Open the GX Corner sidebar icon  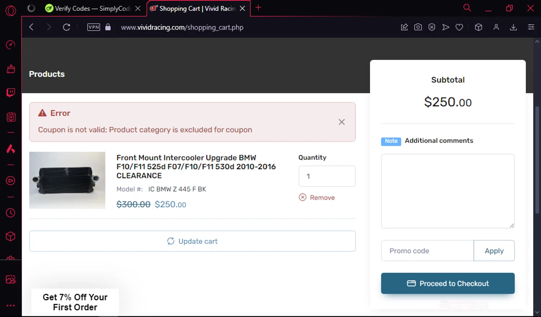point(11,69)
